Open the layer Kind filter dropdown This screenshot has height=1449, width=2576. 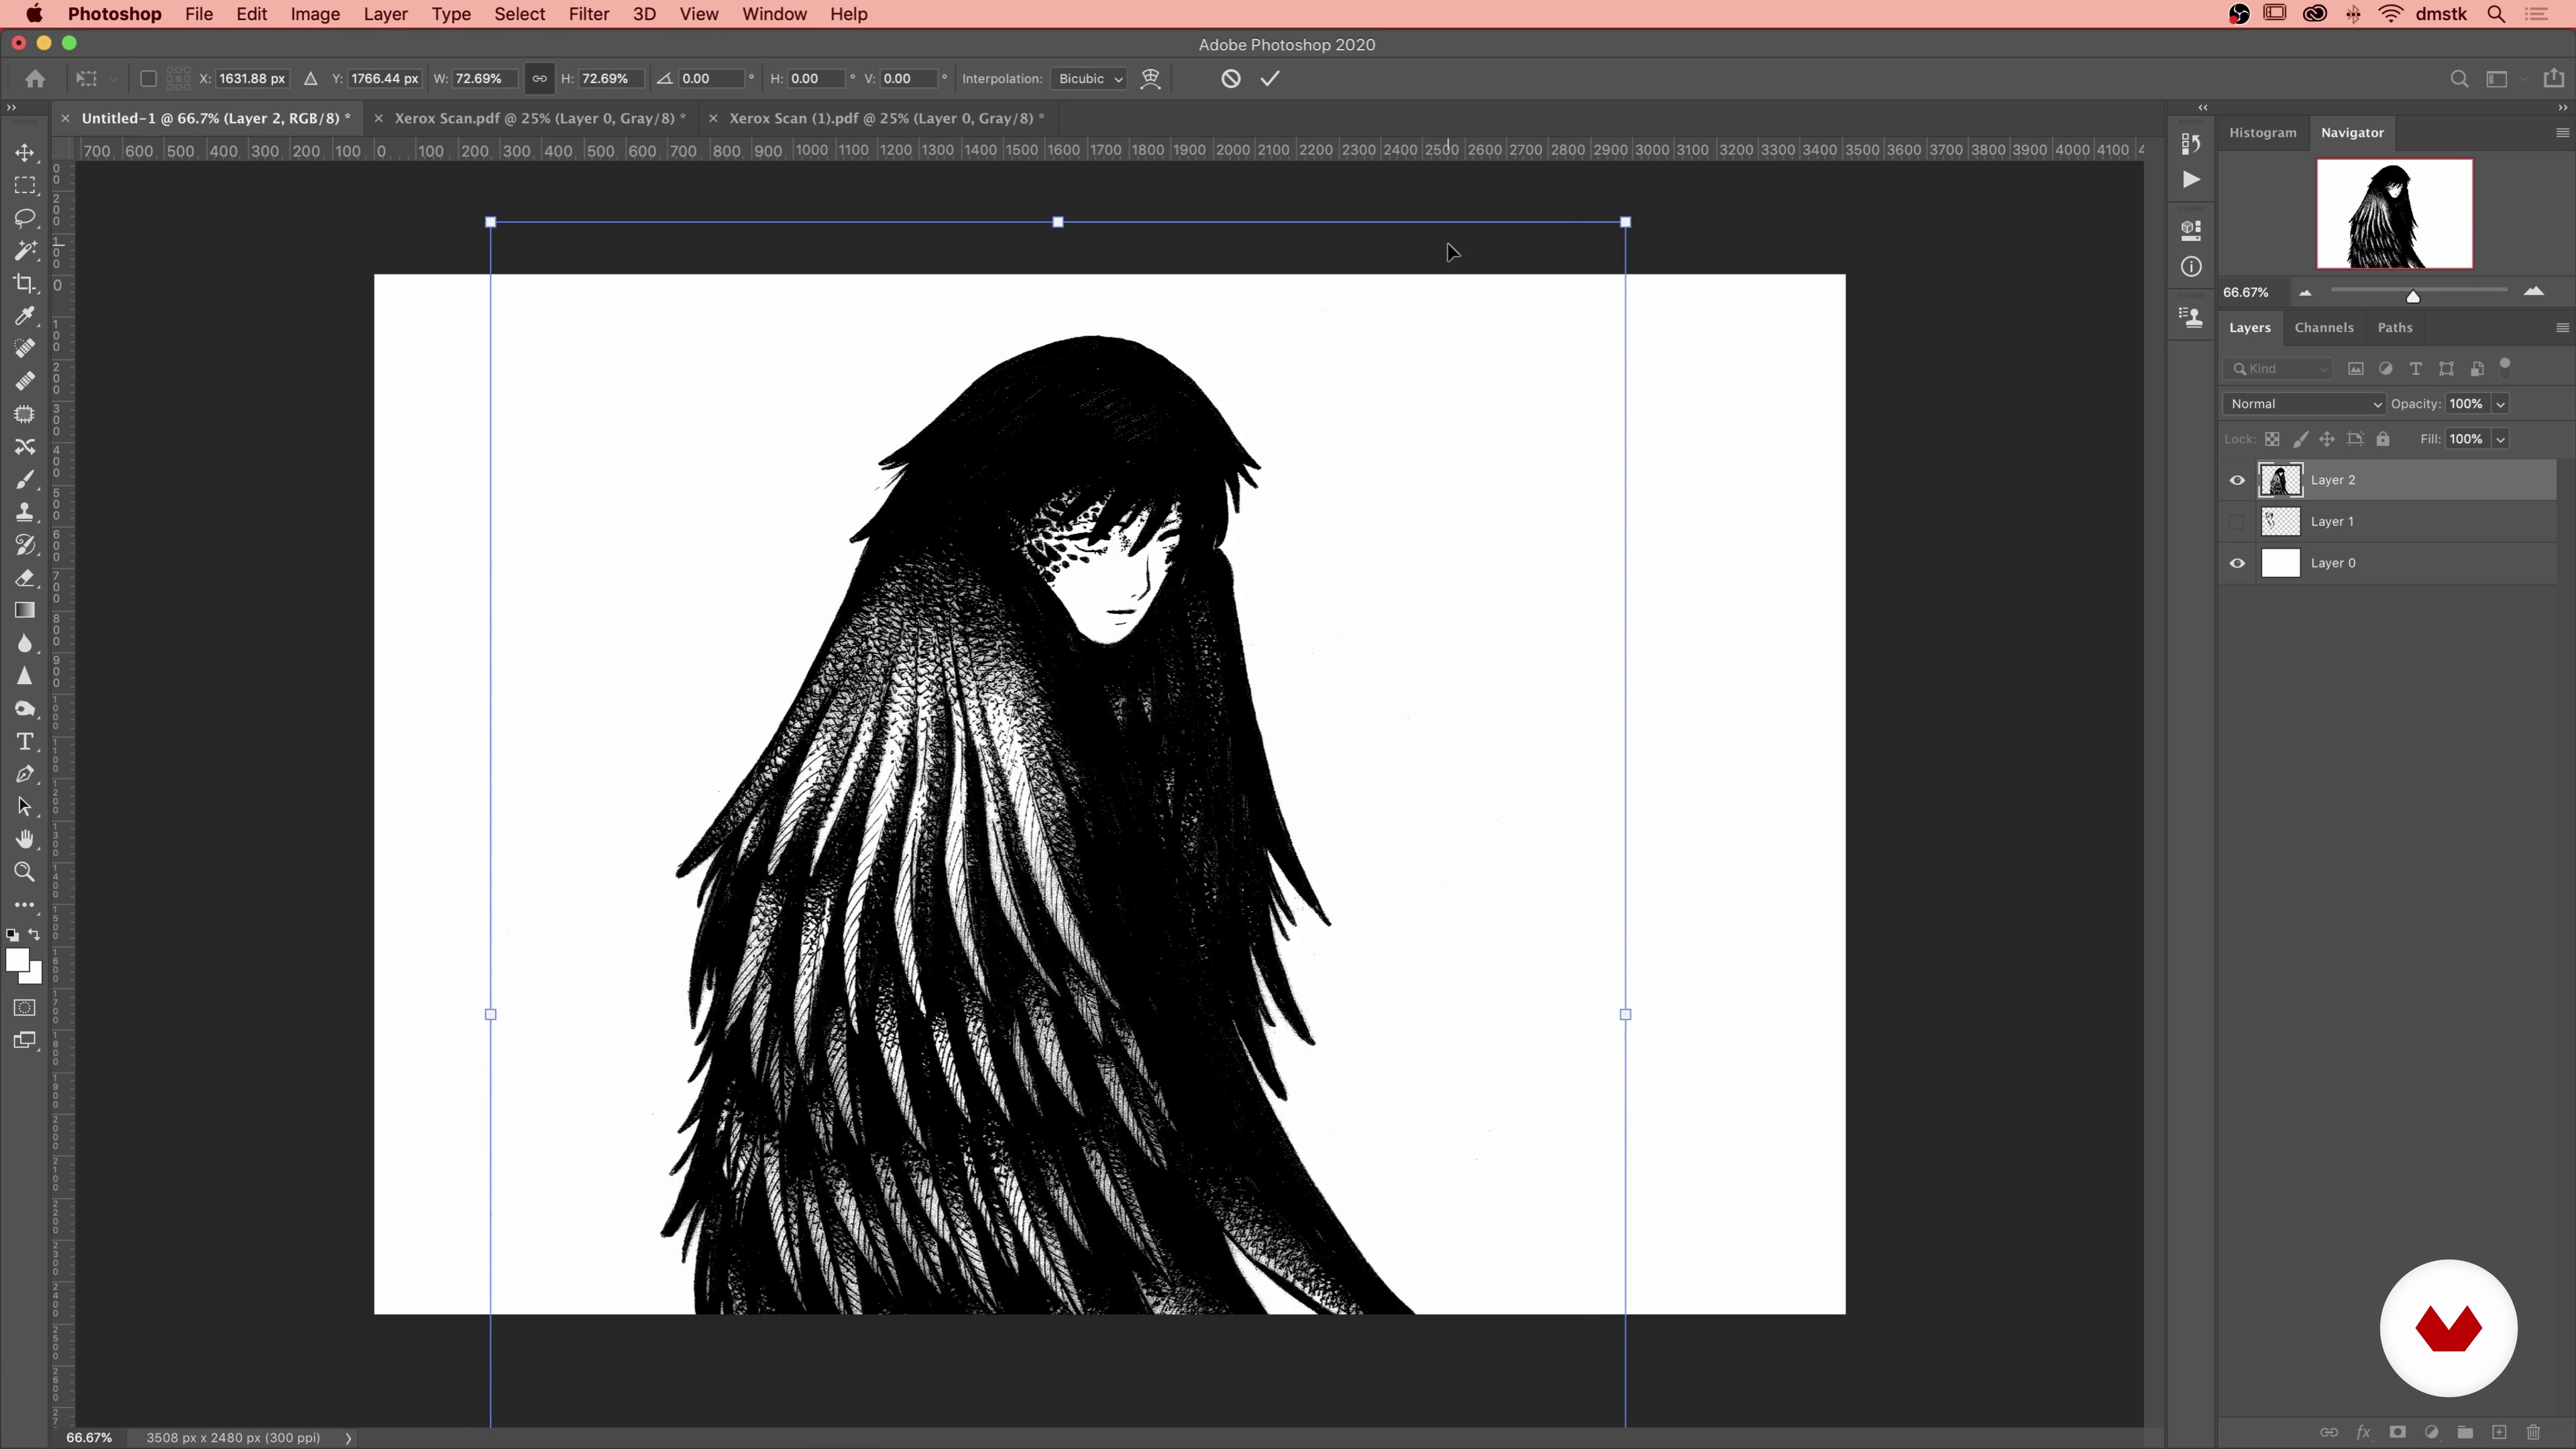pyautogui.click(x=2279, y=369)
